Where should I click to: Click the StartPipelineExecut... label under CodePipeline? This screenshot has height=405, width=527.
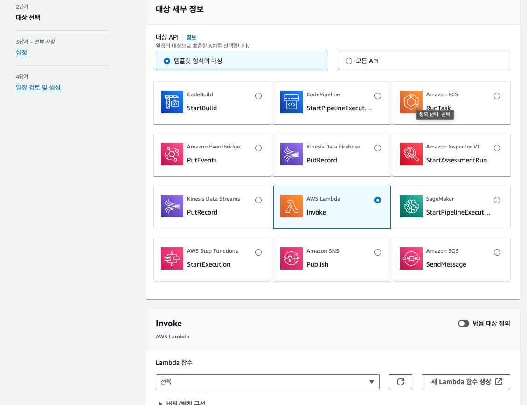coord(339,108)
